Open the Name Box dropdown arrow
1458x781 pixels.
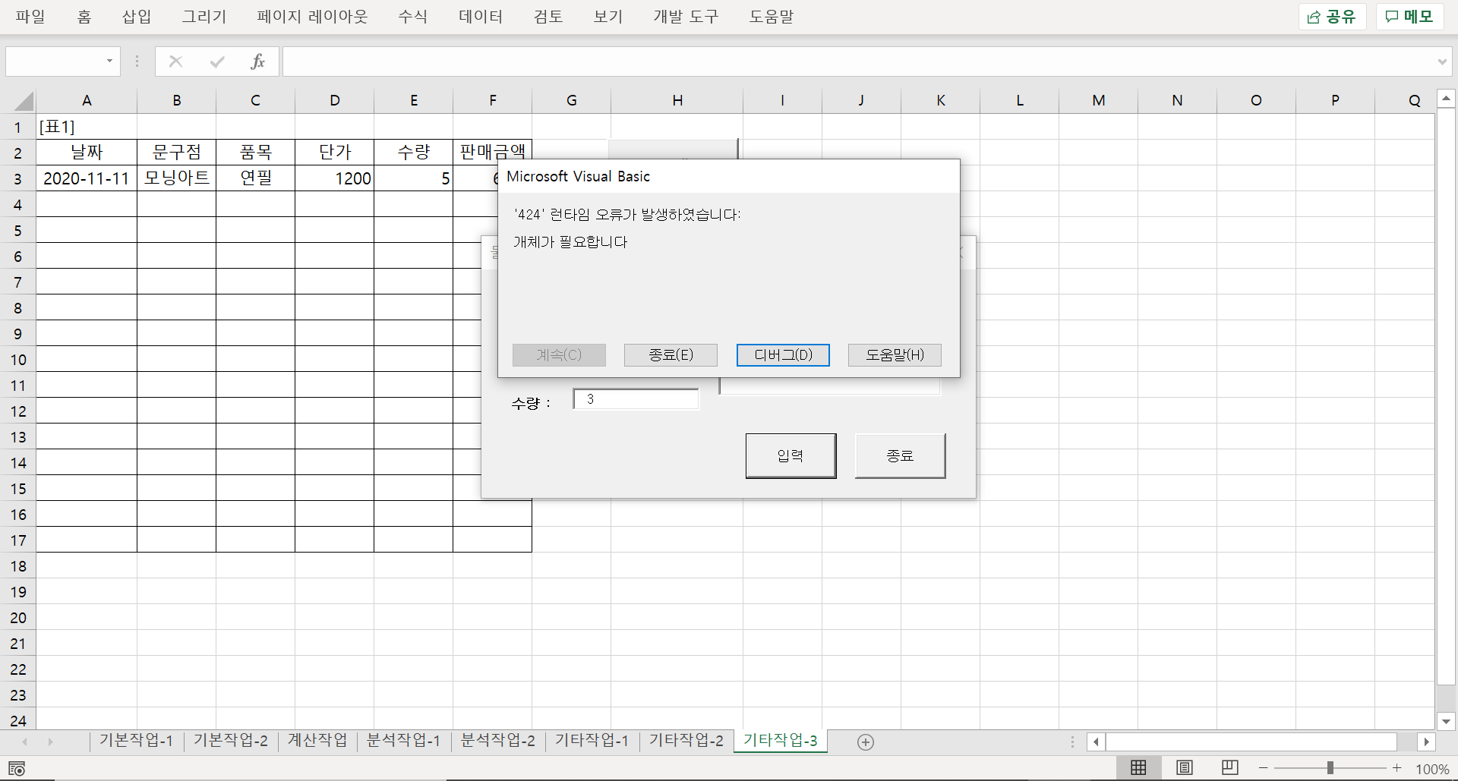(x=109, y=61)
